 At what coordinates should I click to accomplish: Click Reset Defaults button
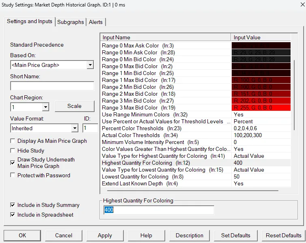coord(284,235)
